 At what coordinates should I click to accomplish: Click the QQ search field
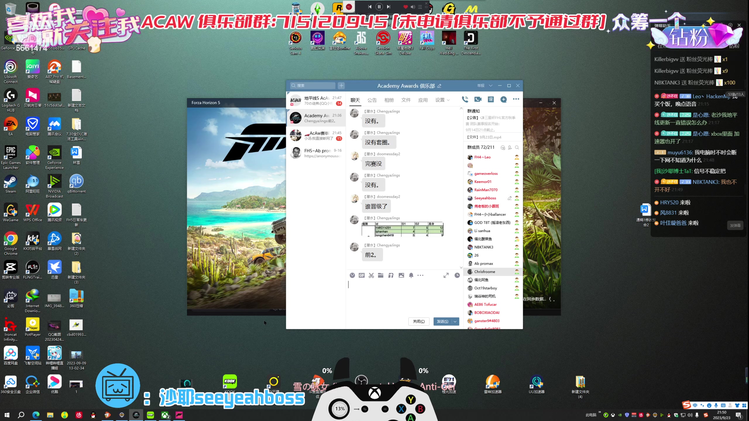tap(313, 86)
